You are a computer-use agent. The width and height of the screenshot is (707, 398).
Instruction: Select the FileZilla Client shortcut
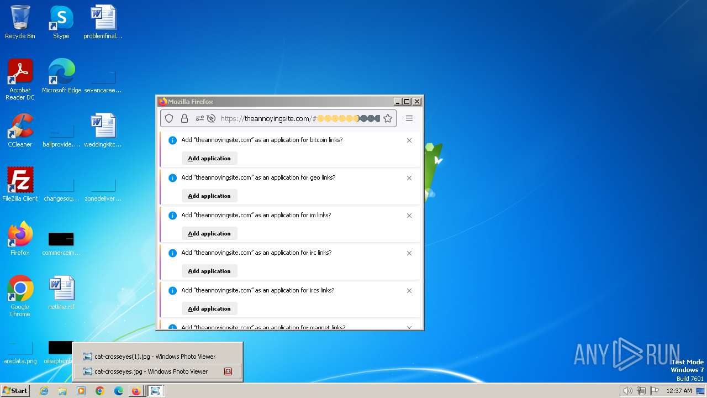20,185
